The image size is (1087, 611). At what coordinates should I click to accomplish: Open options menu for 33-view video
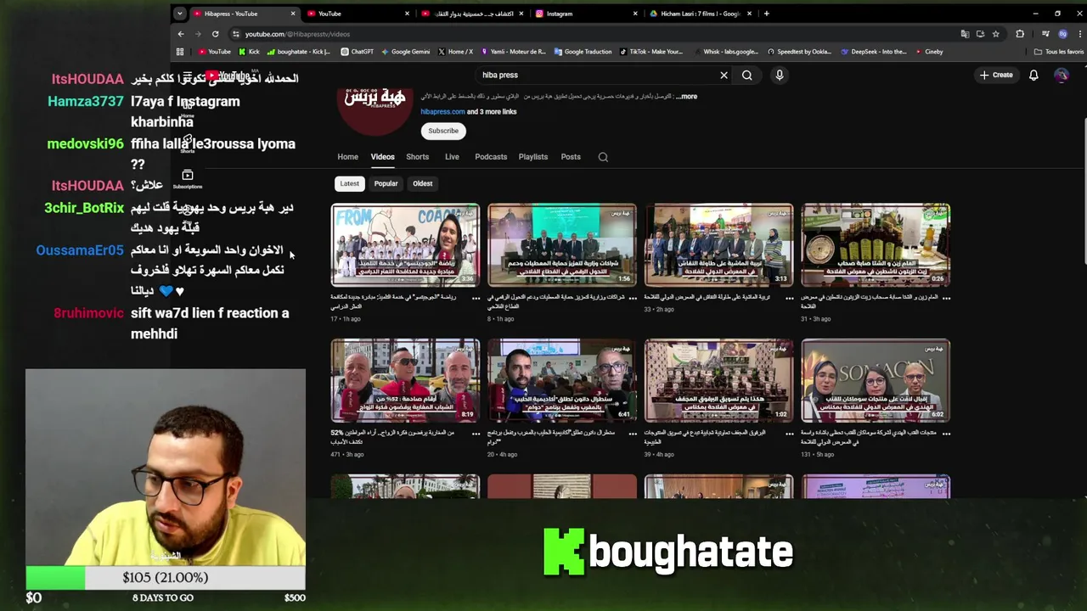pos(789,298)
